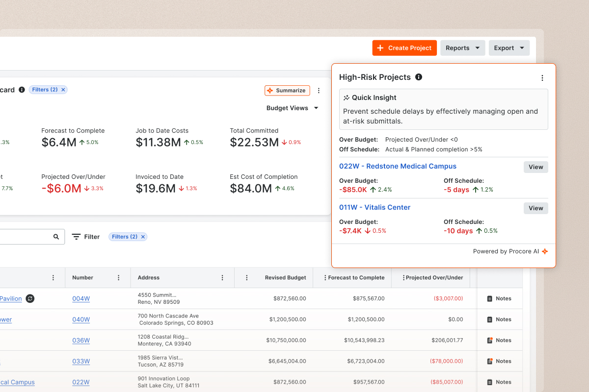Click the $10,750,000.00 revised budget cell
The height and width of the screenshot is (392, 589).
point(286,340)
